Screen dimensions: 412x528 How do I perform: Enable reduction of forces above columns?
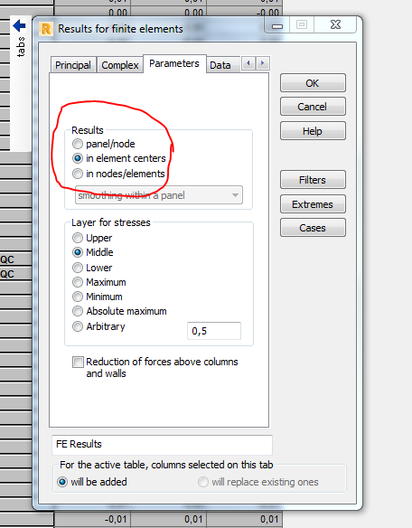[78, 363]
